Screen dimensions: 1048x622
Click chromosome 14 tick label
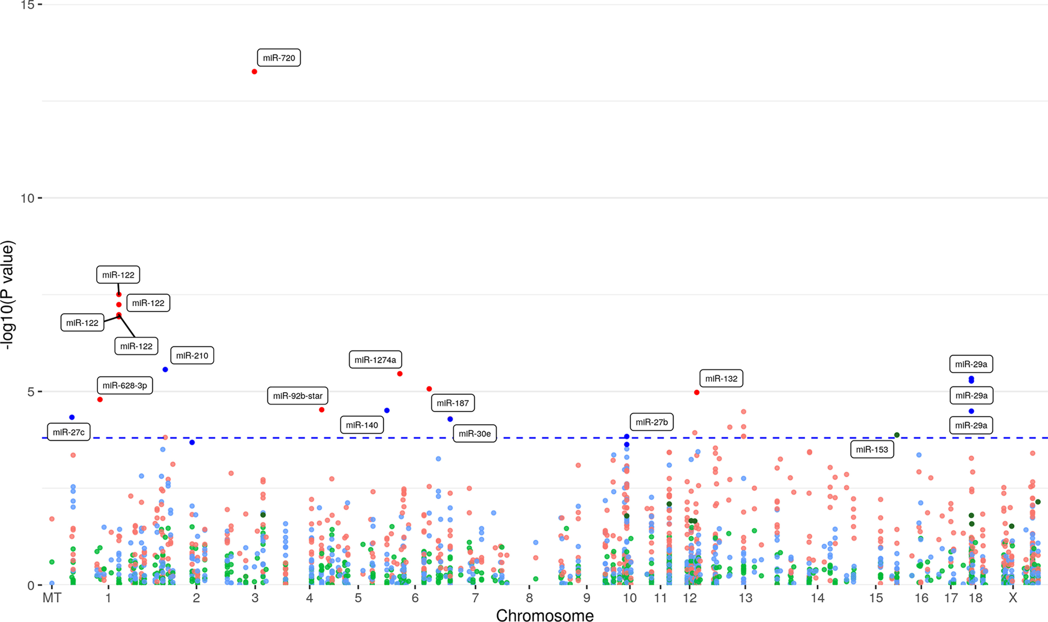click(x=818, y=598)
